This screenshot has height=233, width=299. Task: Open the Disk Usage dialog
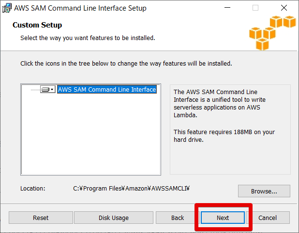(114, 218)
